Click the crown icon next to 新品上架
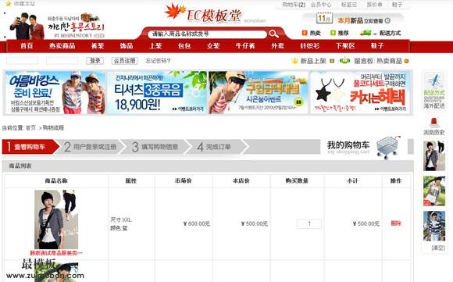The image size is (453, 282). (294, 61)
